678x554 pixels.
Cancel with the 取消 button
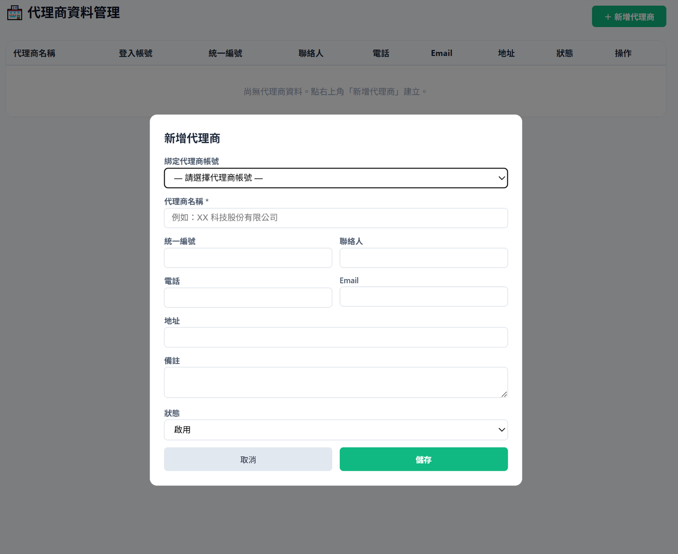pos(248,459)
